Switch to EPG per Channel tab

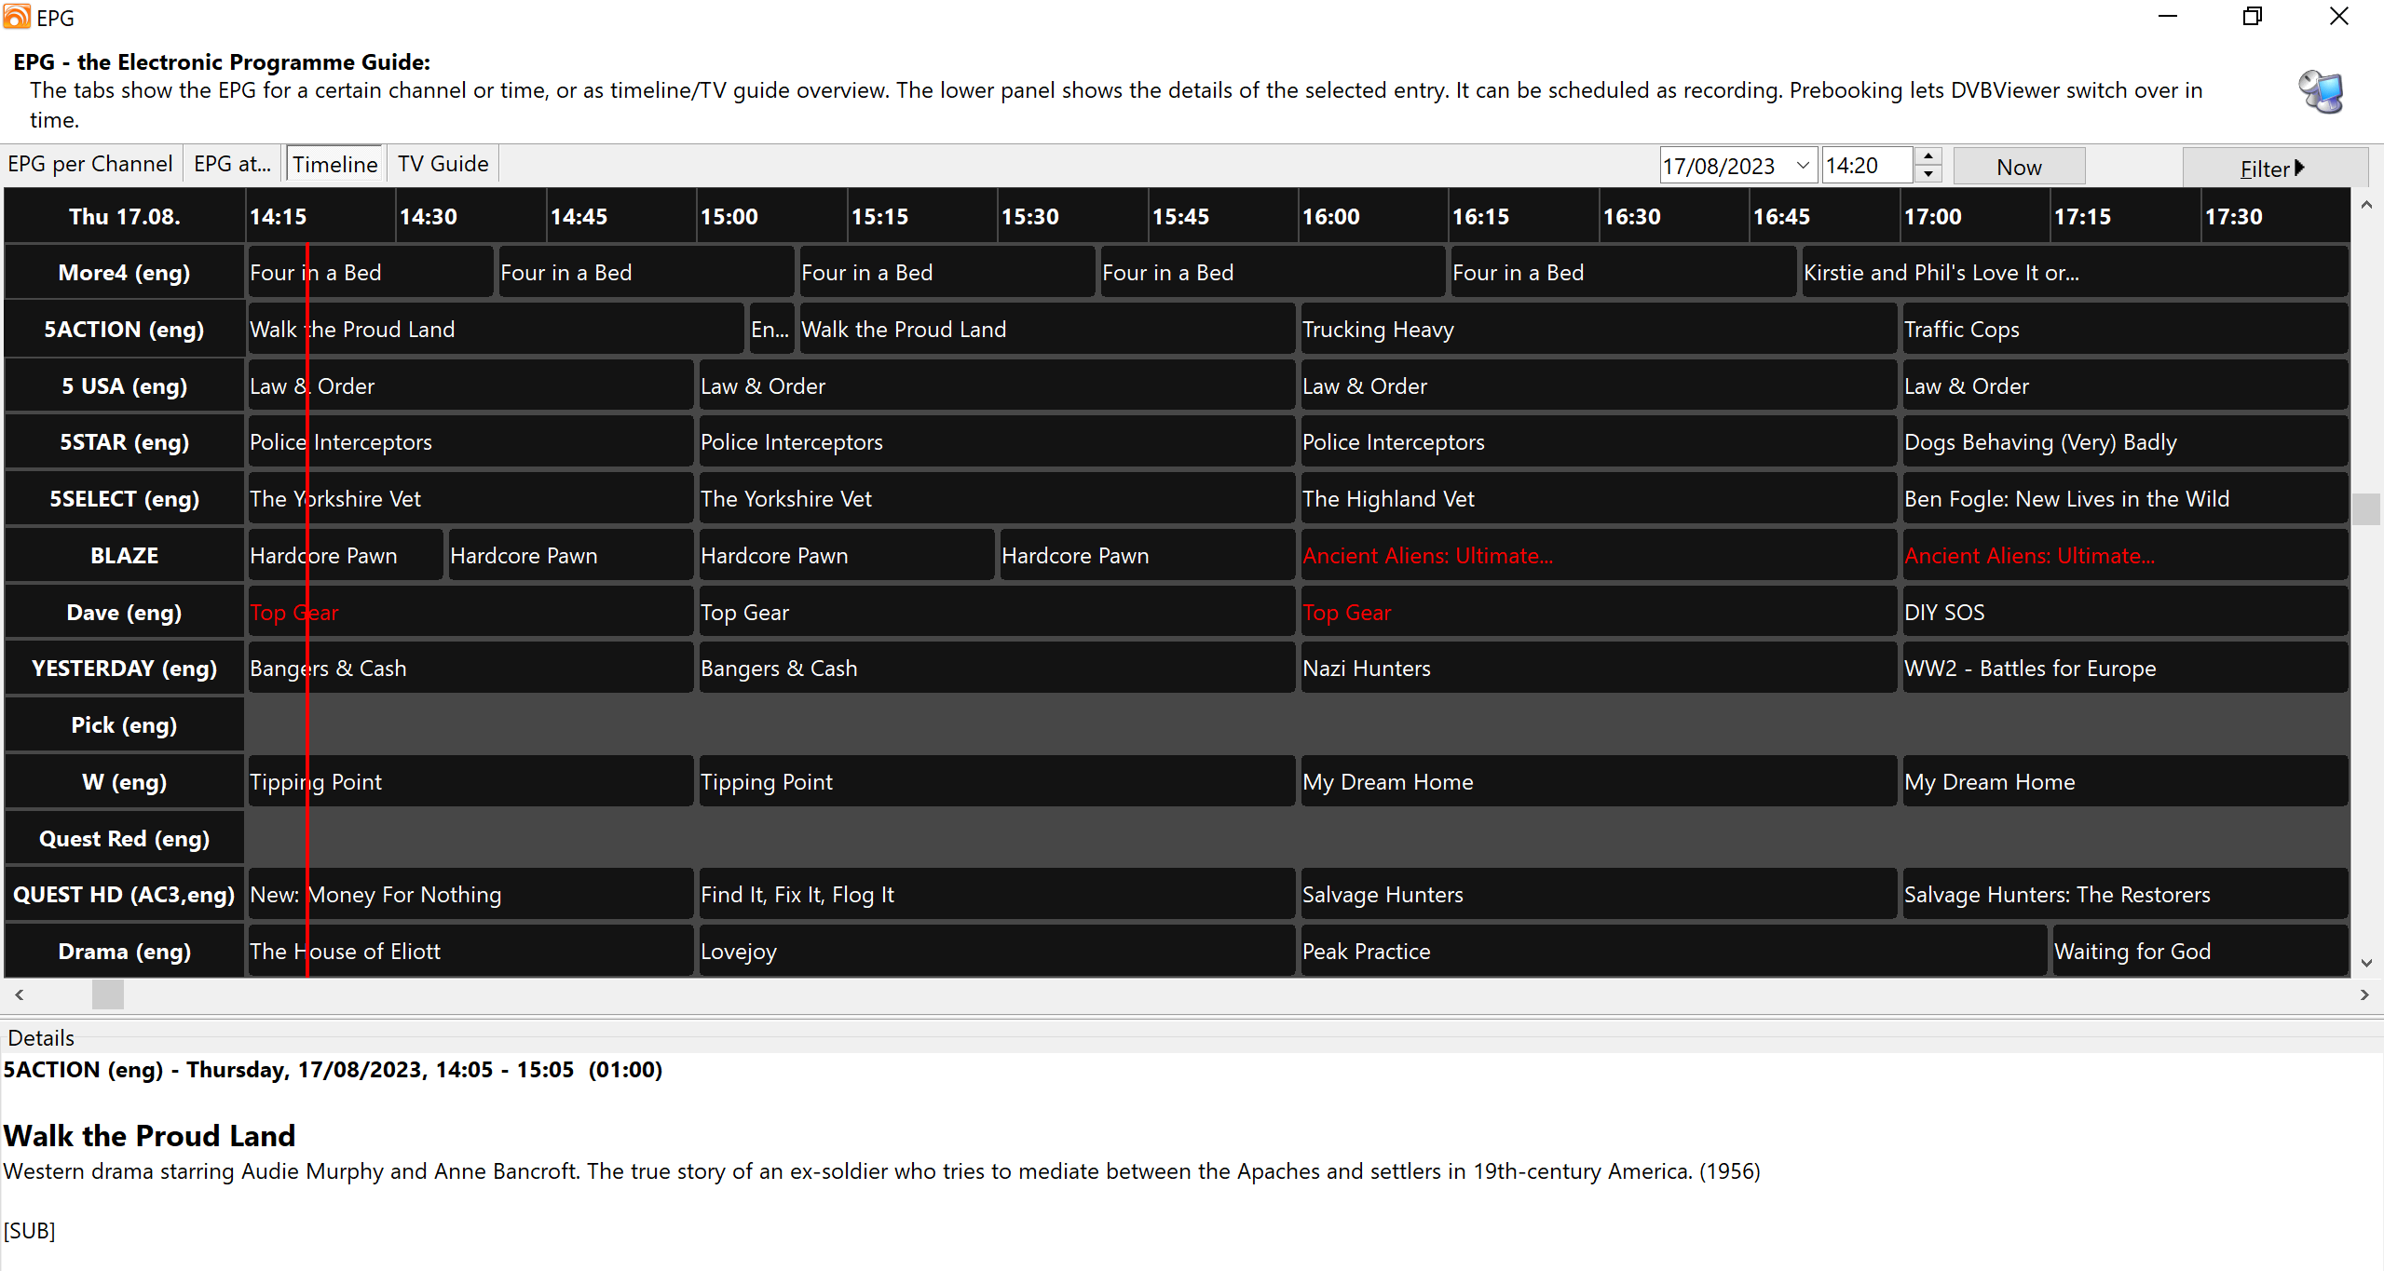point(90,164)
